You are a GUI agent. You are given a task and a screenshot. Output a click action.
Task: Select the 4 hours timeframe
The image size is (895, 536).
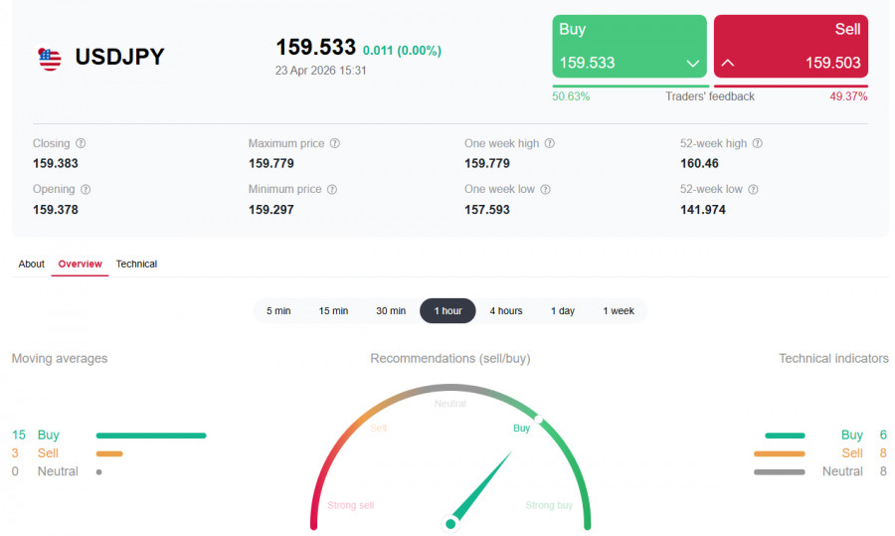click(x=506, y=310)
